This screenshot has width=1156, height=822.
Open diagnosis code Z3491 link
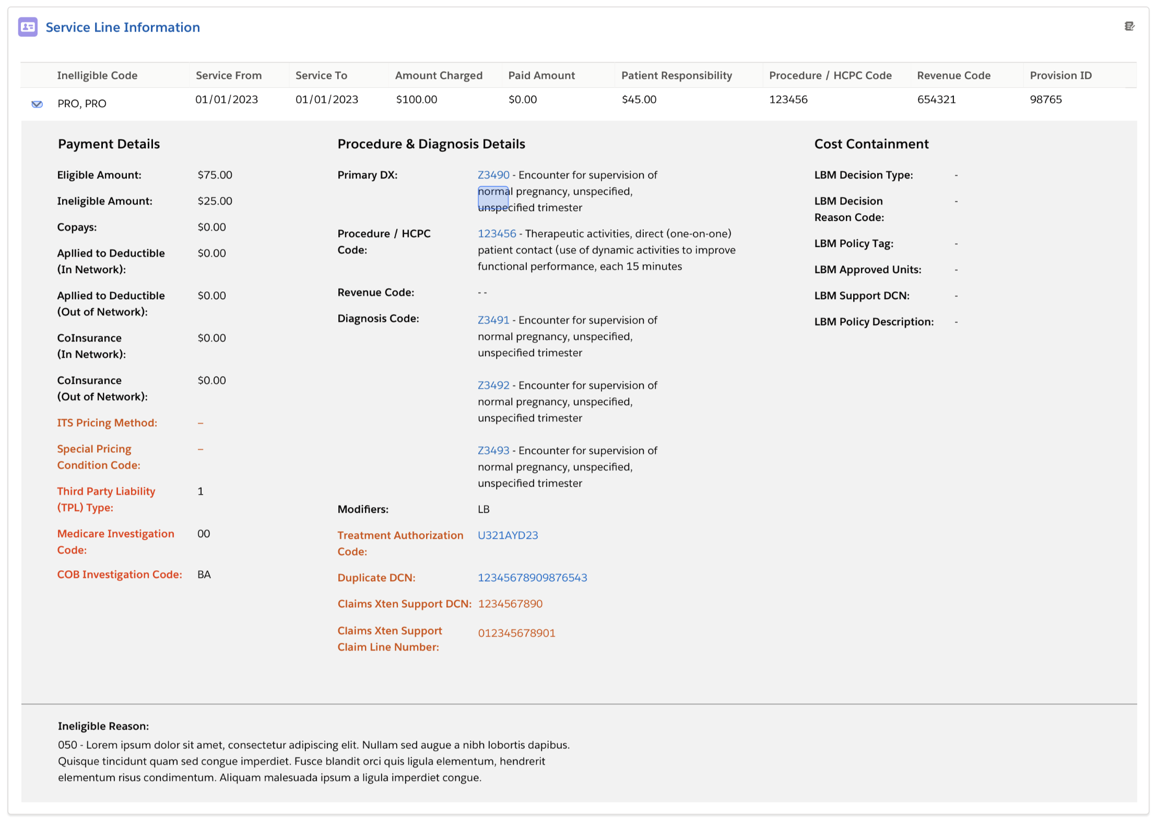(x=493, y=320)
